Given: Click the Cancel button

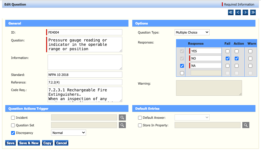Looking at the screenshot, I should click(61, 143).
